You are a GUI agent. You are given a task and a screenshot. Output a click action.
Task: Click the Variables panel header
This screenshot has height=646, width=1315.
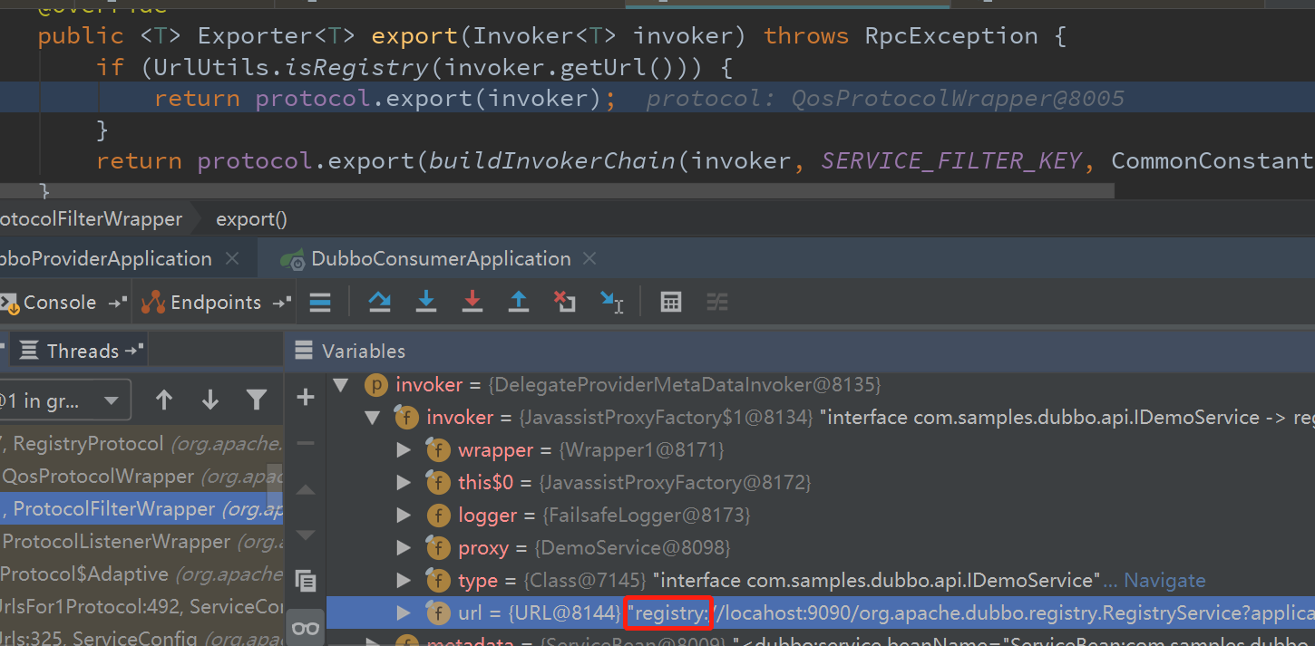pos(364,352)
